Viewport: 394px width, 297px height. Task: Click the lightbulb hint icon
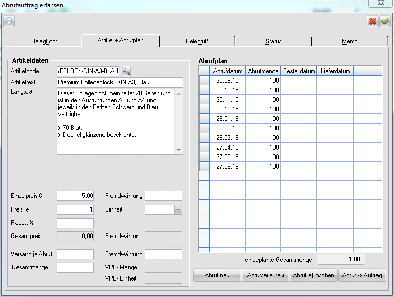[x=9, y=21]
